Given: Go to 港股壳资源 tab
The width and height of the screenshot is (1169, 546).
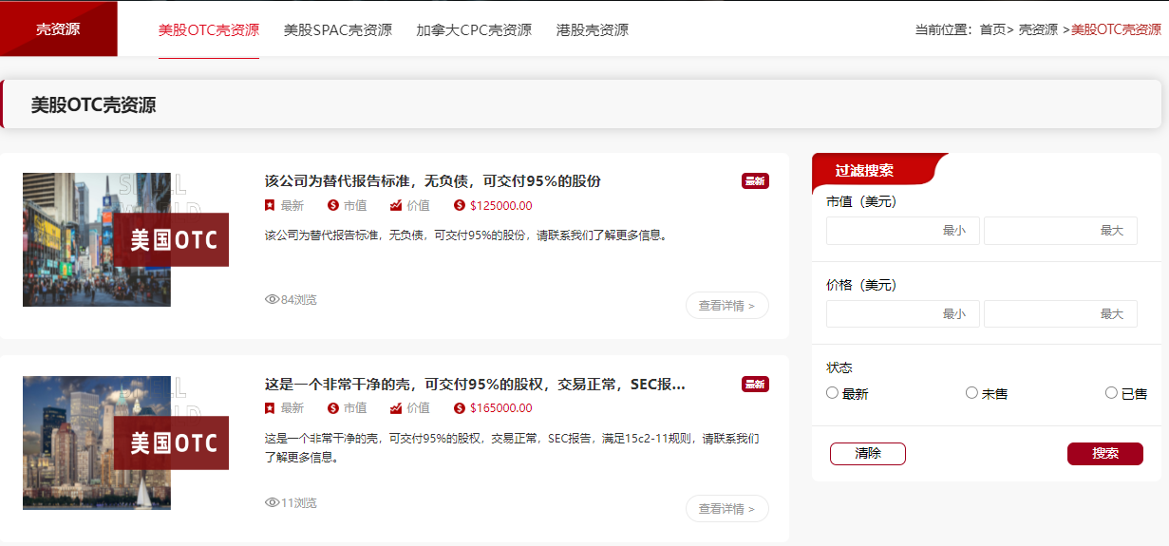Looking at the screenshot, I should click(x=592, y=29).
